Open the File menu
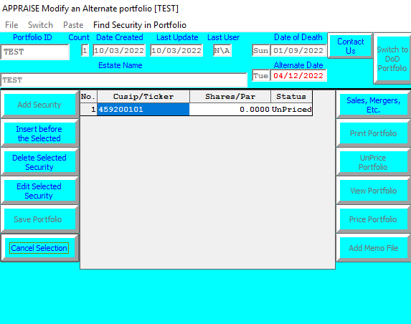The width and height of the screenshot is (411, 324). [11, 25]
